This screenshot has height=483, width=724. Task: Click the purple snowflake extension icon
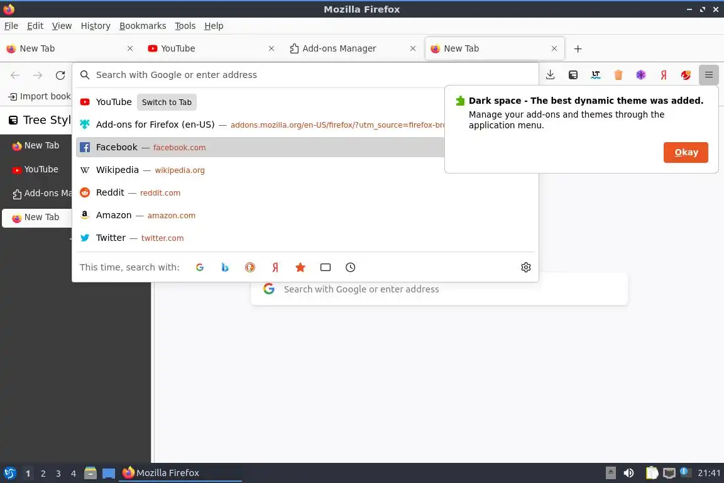641,75
